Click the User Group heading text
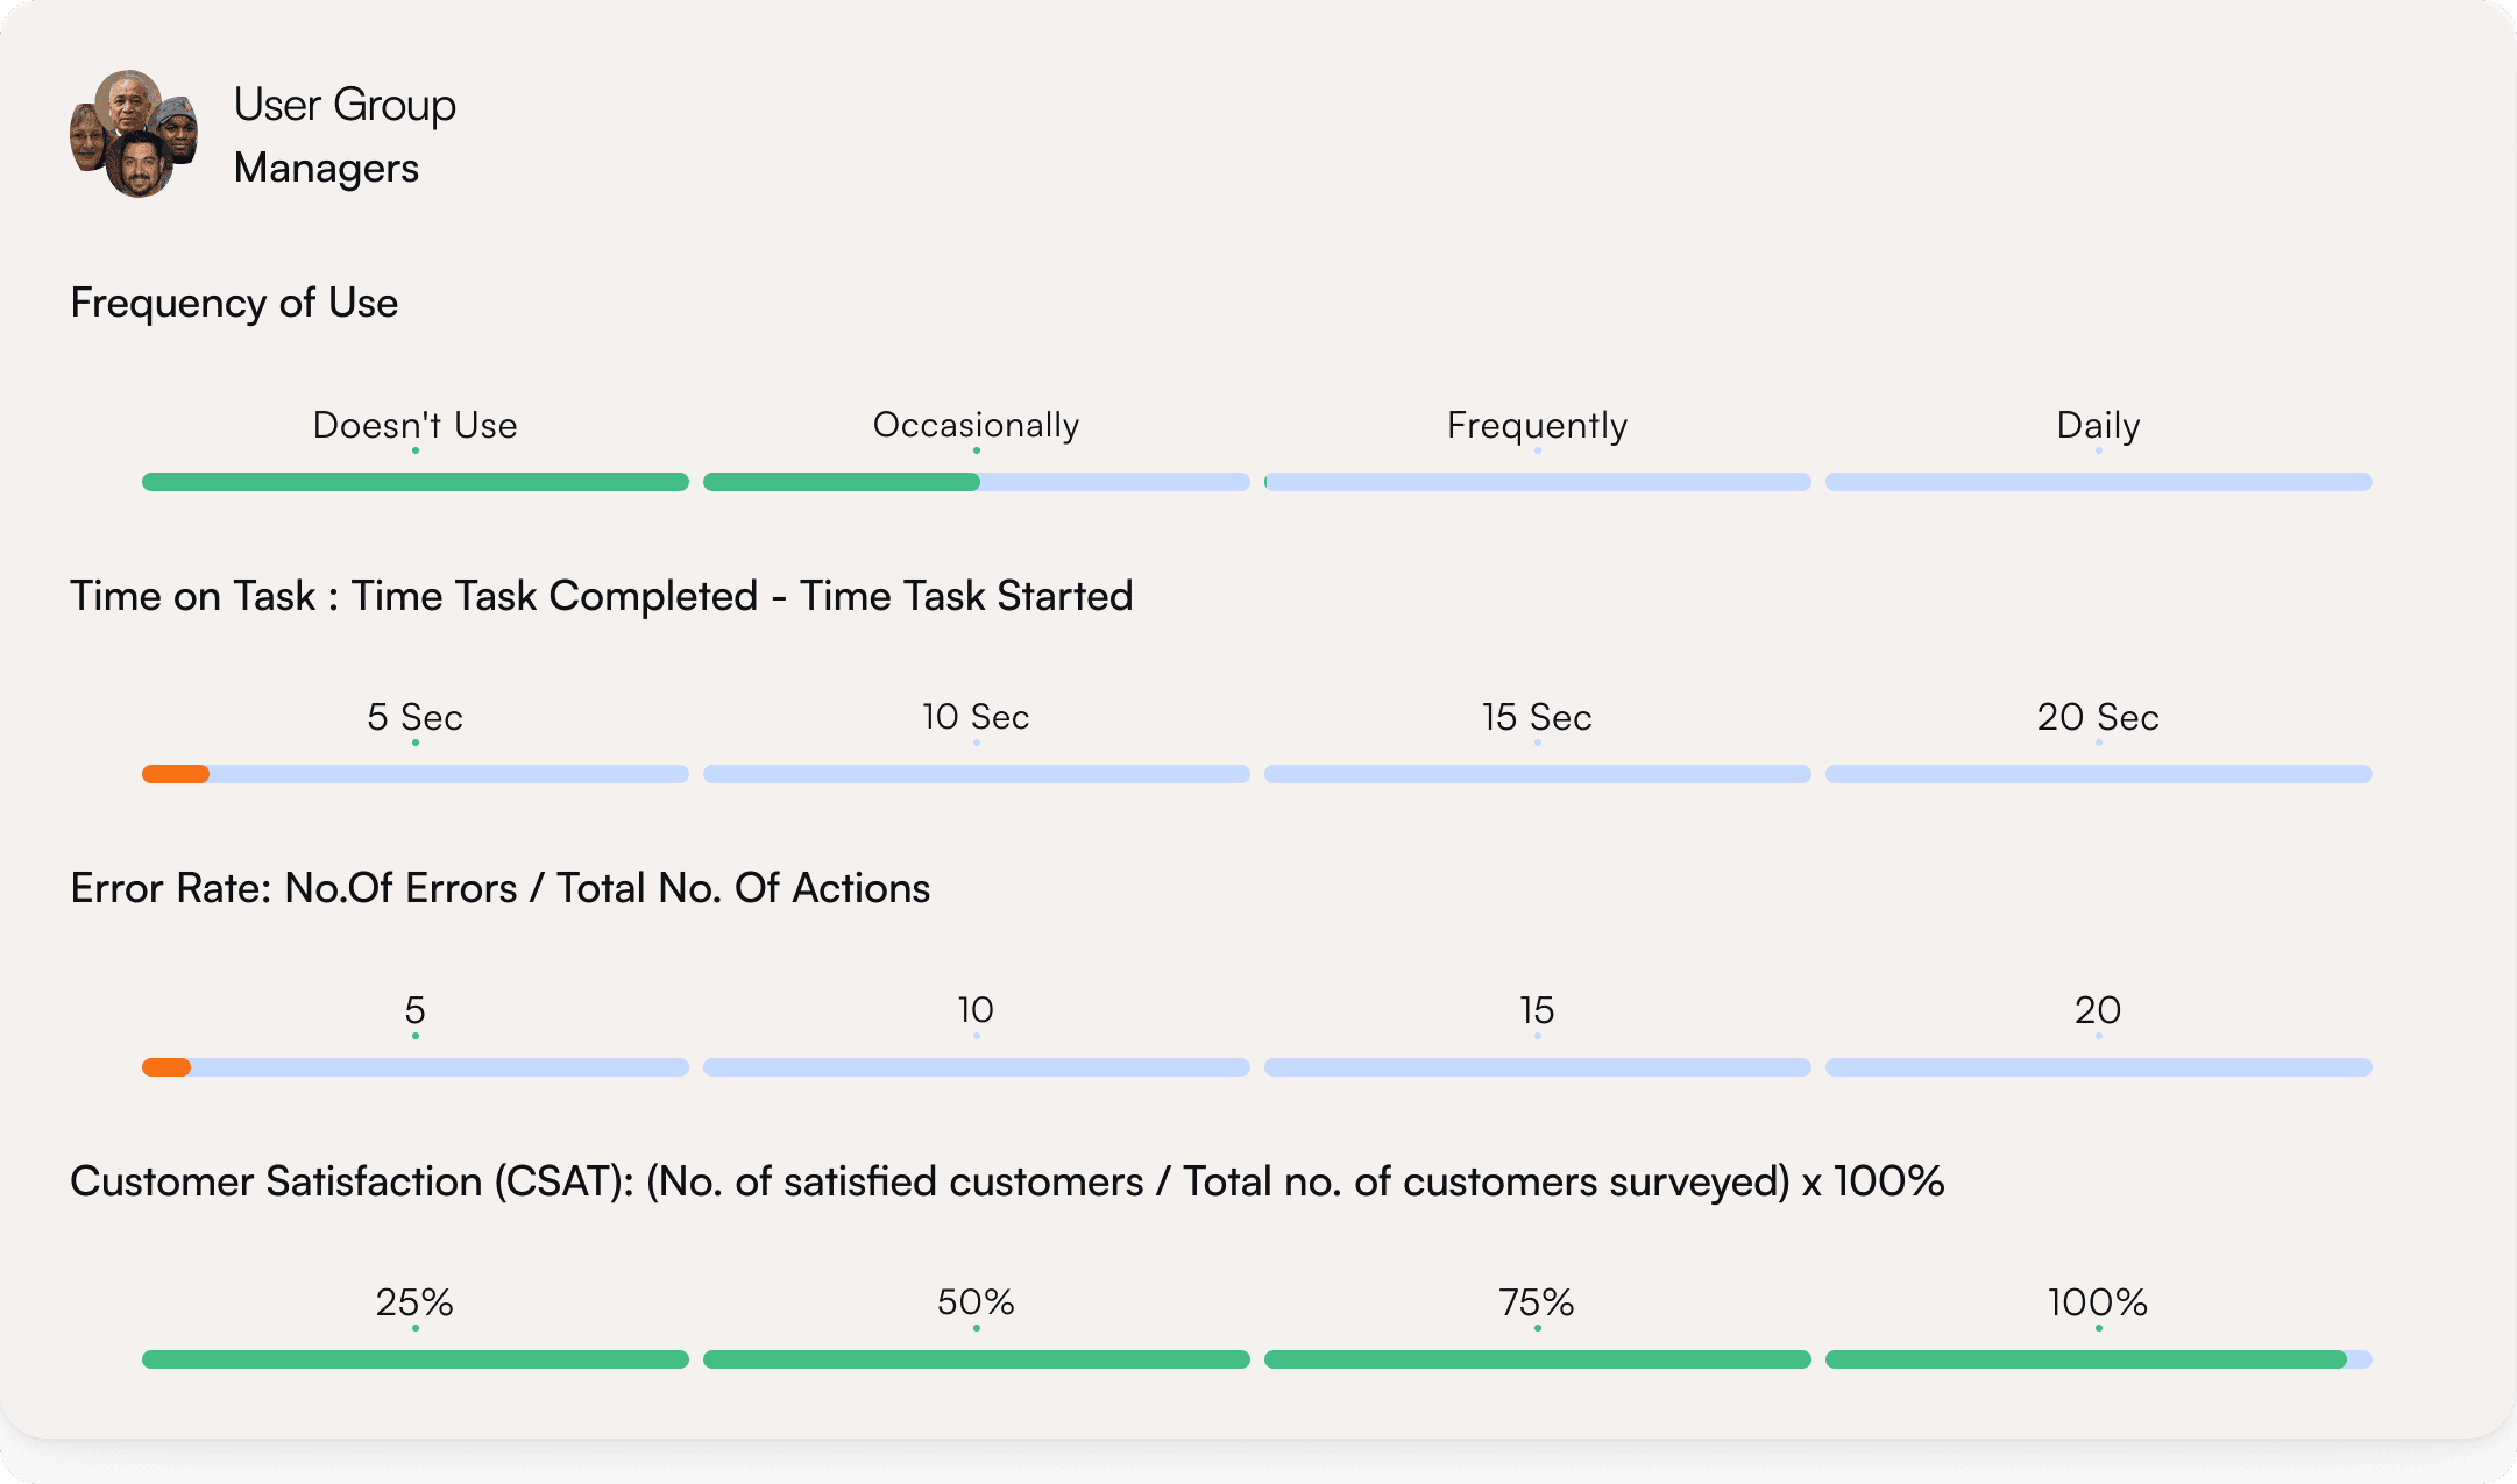 tap(345, 105)
